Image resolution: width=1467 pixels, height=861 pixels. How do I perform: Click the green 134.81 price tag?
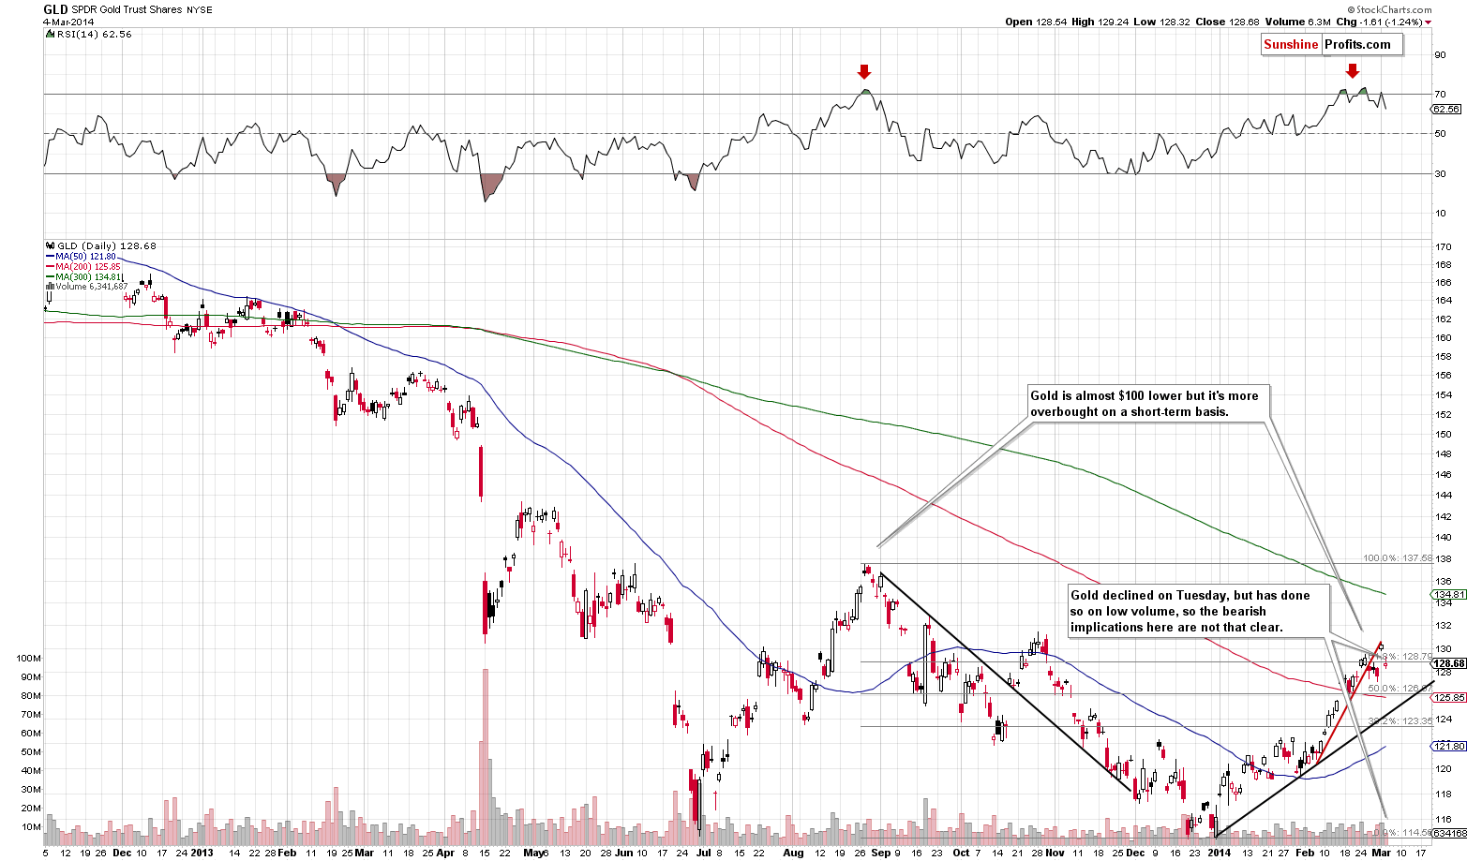1448,594
